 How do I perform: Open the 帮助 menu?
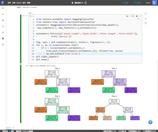[29, 3]
